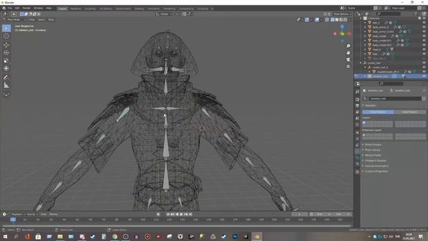
Task: Select the Transform tool in the left toolbar
Action: click(x=6, y=68)
